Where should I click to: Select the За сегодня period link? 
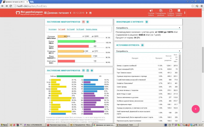(52, 29)
